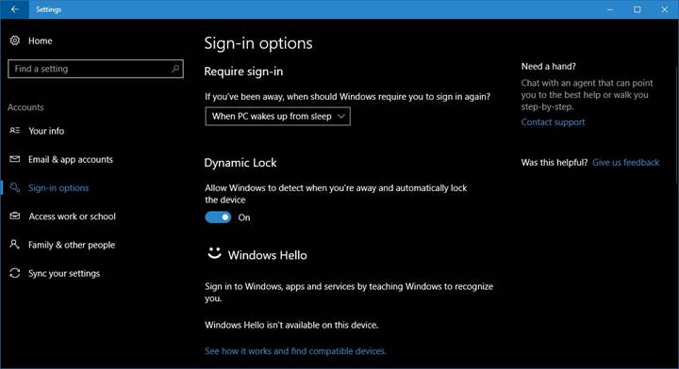Click the Family & other people person icon
The width and height of the screenshot is (679, 369).
click(15, 244)
